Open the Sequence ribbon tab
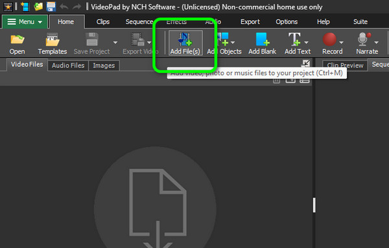 (x=139, y=22)
